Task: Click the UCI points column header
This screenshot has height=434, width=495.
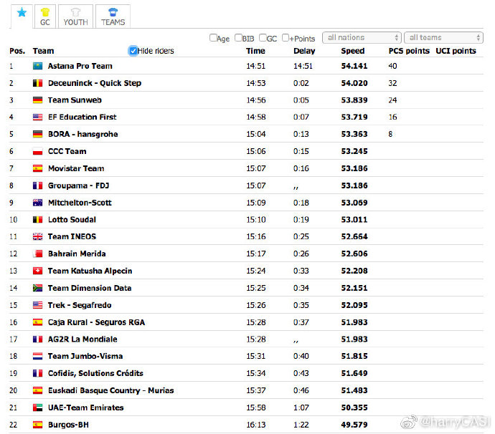Action: click(x=456, y=51)
